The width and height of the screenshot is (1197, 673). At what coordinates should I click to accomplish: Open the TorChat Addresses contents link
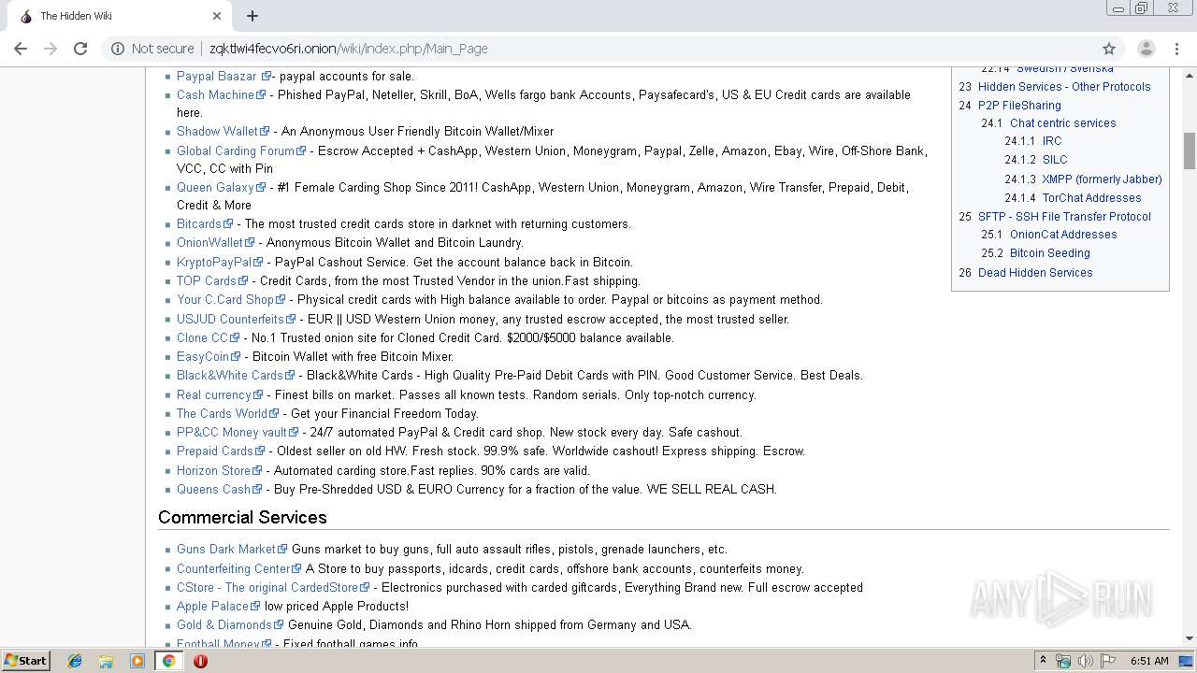coord(1091,198)
